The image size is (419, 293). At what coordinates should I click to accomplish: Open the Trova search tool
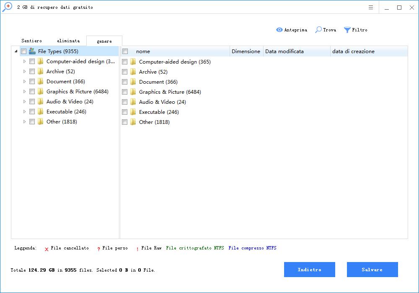coord(319,30)
